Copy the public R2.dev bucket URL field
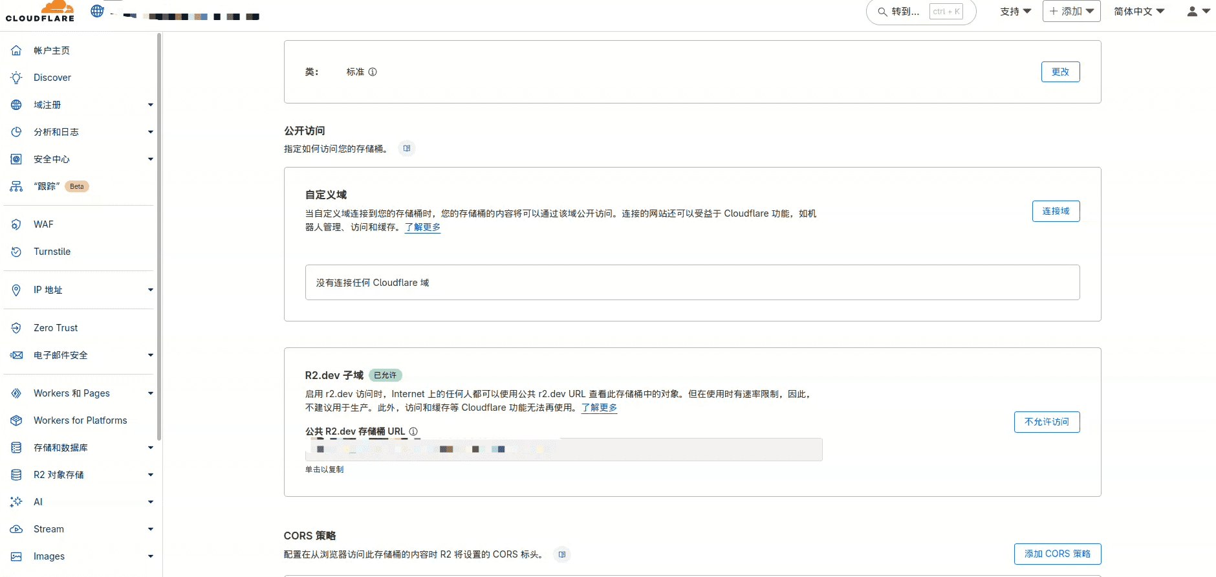Screen dimensions: 1216x577 point(563,450)
